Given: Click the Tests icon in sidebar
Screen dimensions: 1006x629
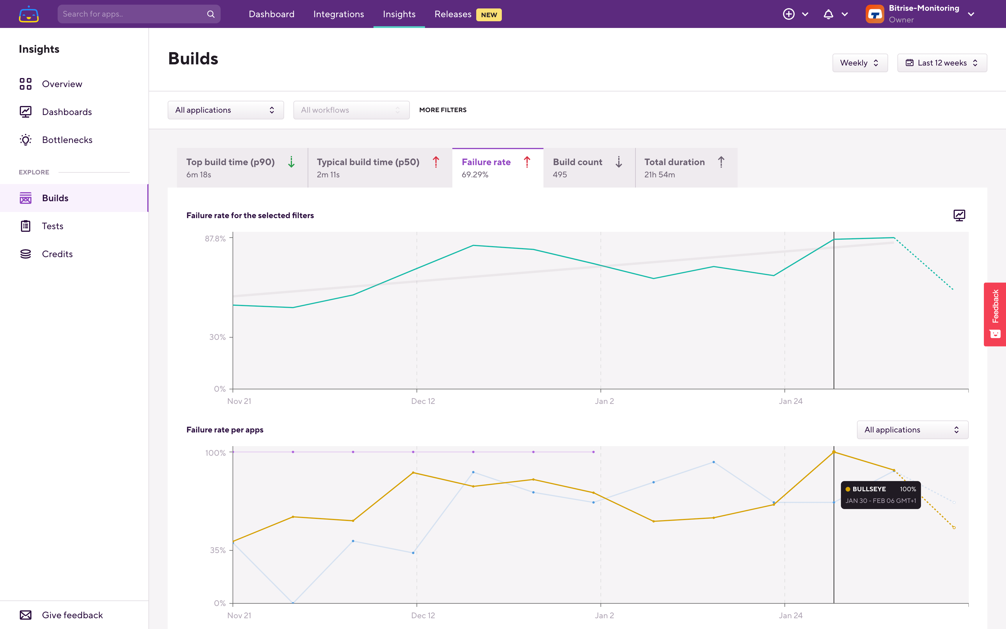Looking at the screenshot, I should tap(25, 225).
